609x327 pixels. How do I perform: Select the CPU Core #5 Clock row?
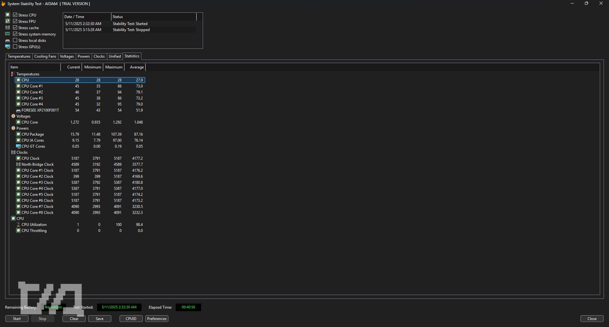coord(80,194)
